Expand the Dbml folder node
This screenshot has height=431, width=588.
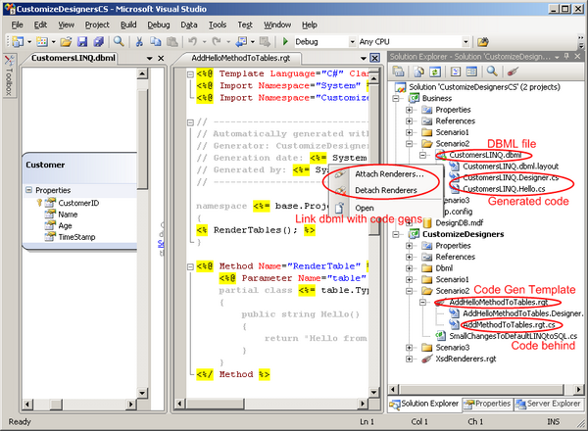[x=409, y=268]
